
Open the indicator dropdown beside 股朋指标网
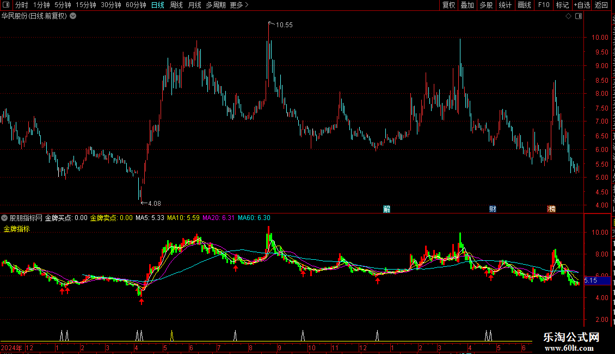point(4,218)
